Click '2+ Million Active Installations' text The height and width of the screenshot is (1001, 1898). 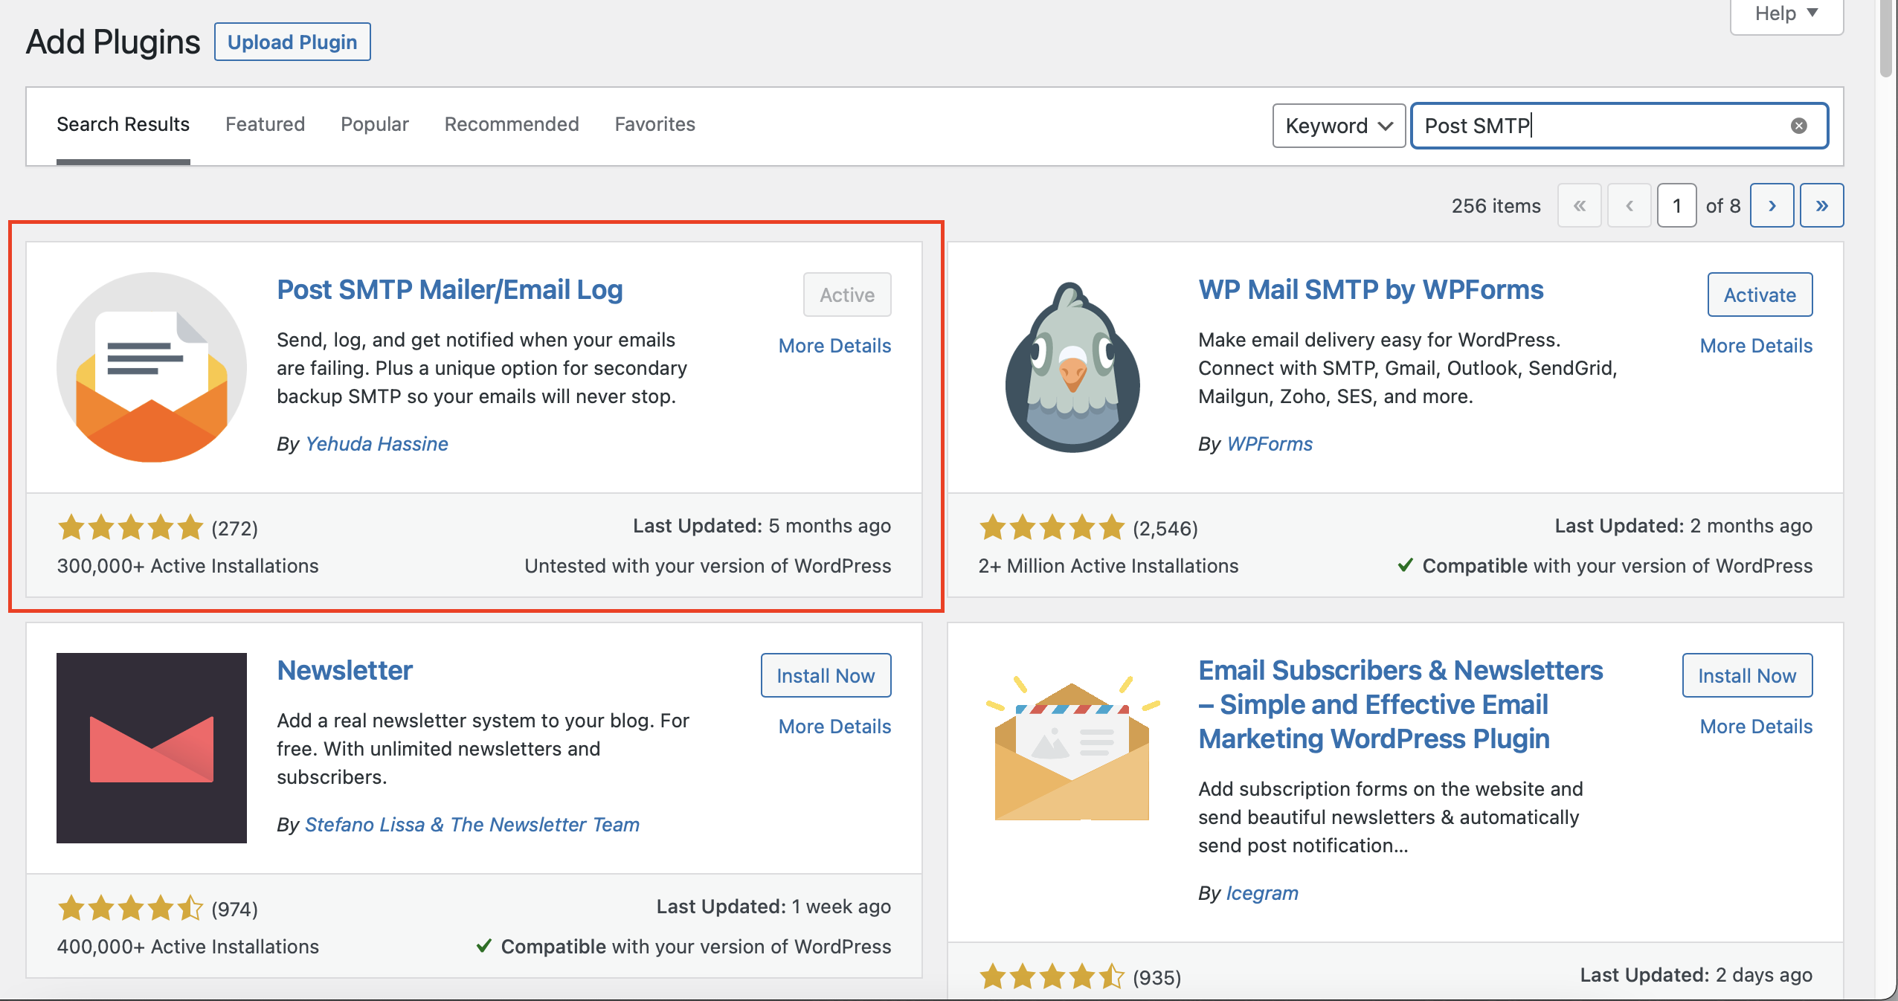(x=1108, y=566)
